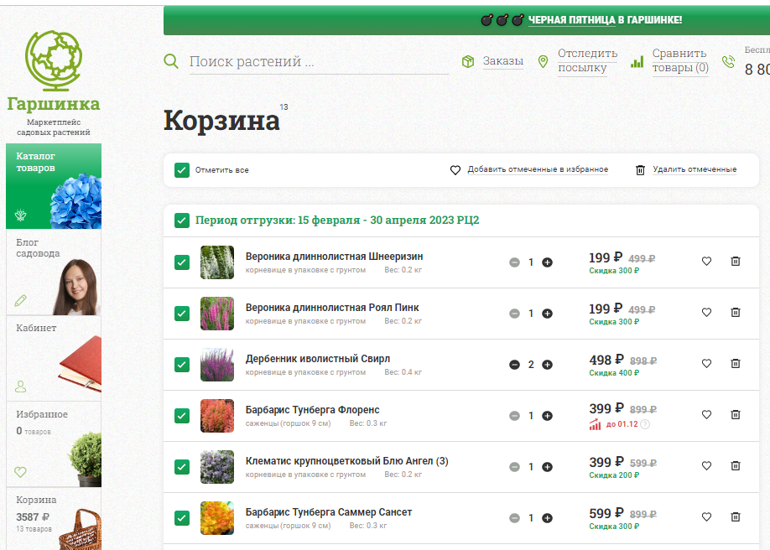
Task: Open the Барбарис Саммер Сансет thumbnail
Action: 217,517
